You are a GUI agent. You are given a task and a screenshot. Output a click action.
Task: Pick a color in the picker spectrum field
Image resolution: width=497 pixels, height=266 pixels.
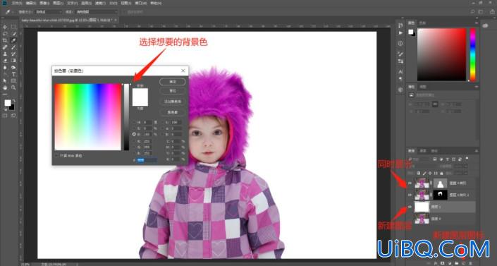pyautogui.click(x=88, y=117)
